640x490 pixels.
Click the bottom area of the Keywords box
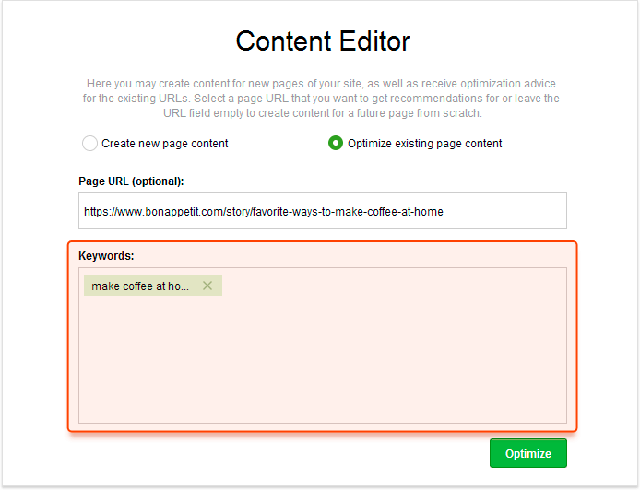(x=323, y=408)
